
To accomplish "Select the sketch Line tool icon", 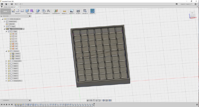I will click(18, 11).
